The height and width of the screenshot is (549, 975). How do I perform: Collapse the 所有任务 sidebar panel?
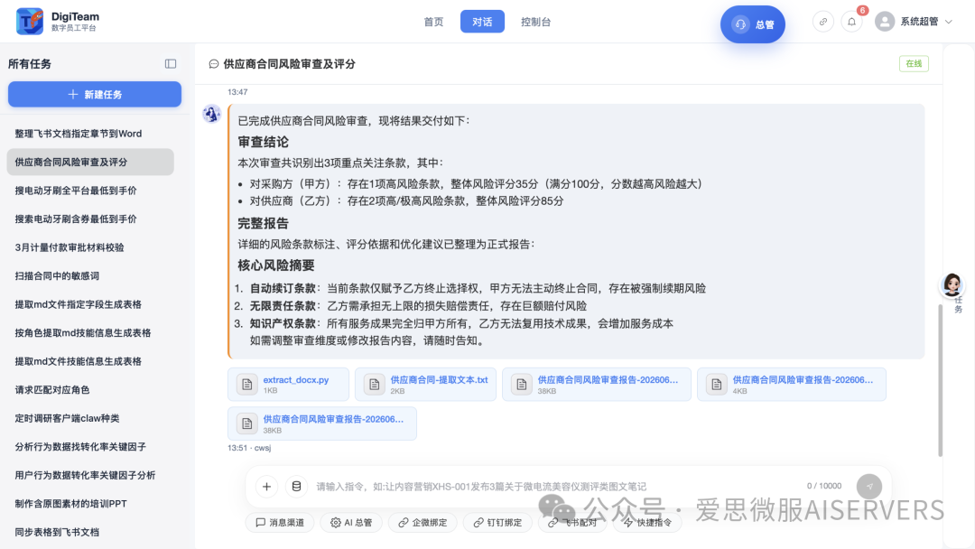click(x=171, y=63)
